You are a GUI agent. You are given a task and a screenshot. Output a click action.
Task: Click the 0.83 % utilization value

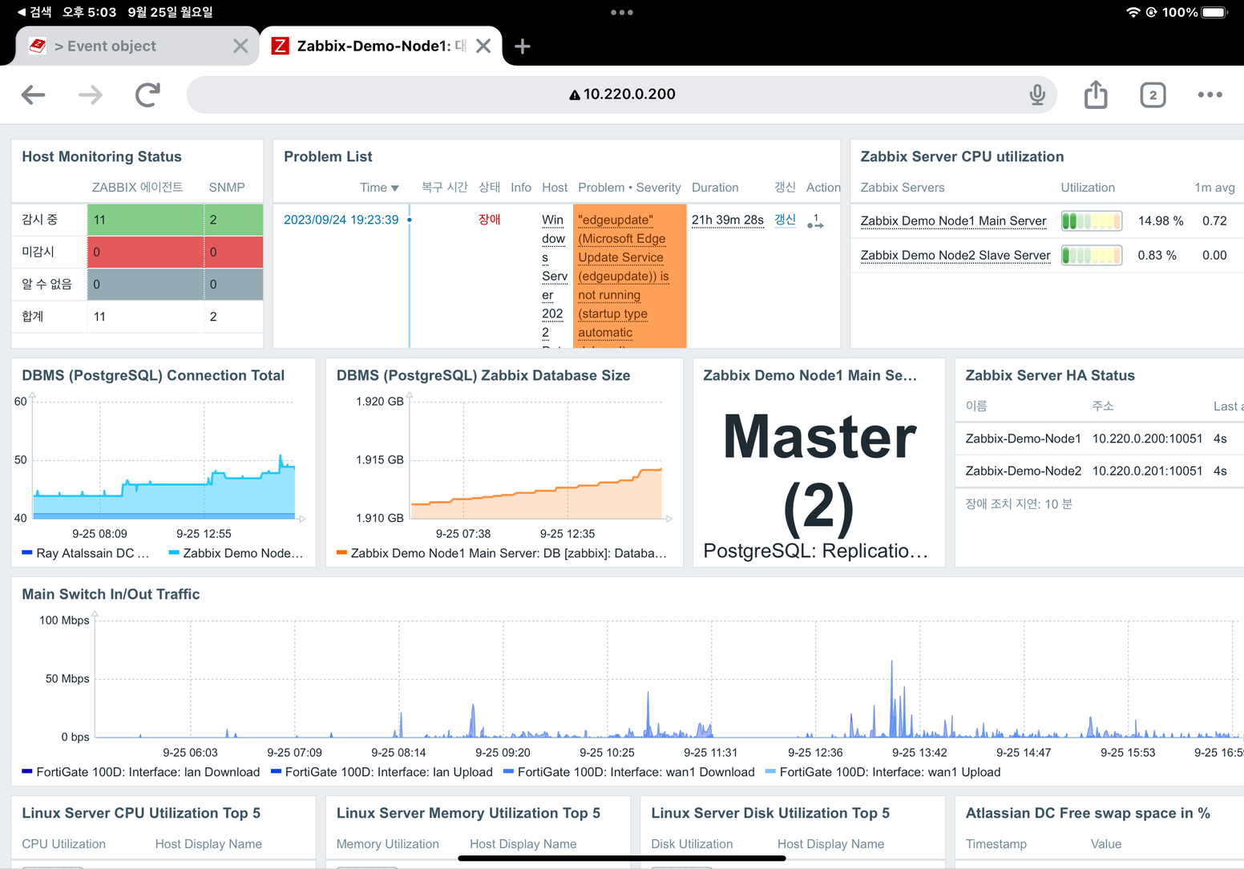[1157, 255]
